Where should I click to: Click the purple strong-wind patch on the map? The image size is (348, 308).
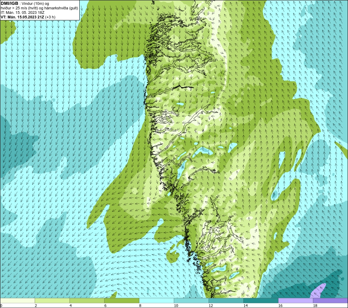318,291
